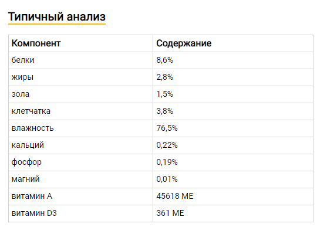Click the 'Типичный анализ' heading
This screenshot has height=227, width=317.
click(x=57, y=16)
